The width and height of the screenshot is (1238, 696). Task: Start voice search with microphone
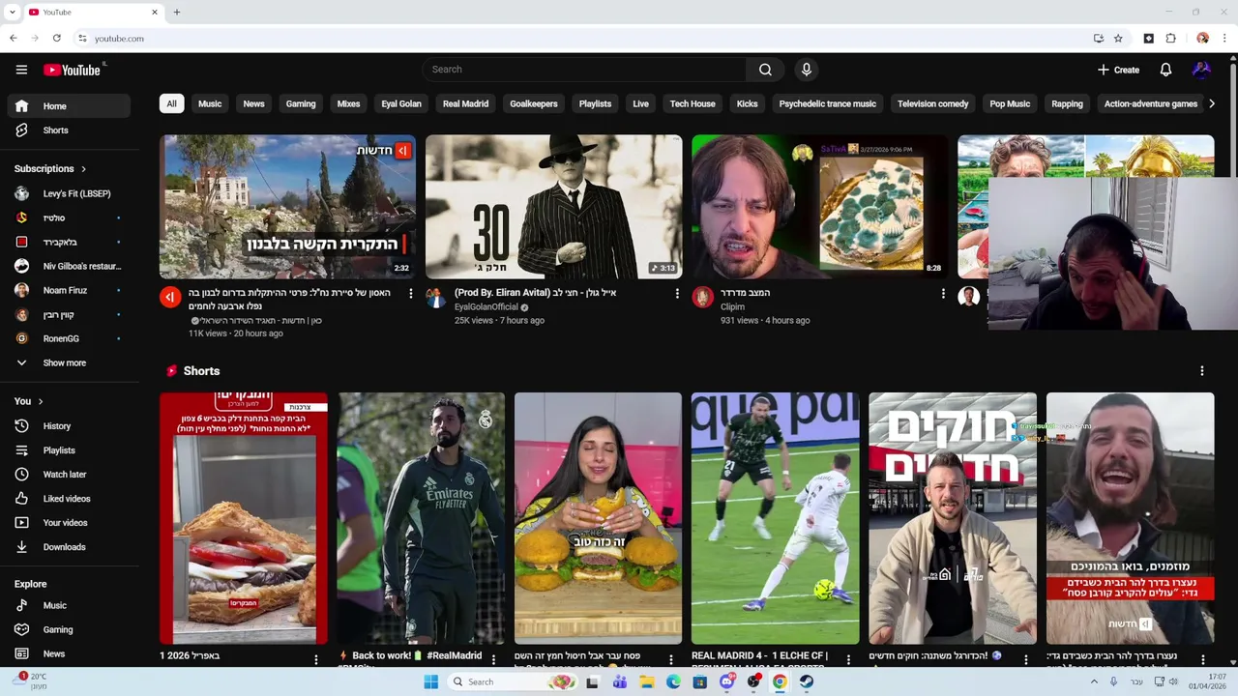pyautogui.click(x=807, y=70)
